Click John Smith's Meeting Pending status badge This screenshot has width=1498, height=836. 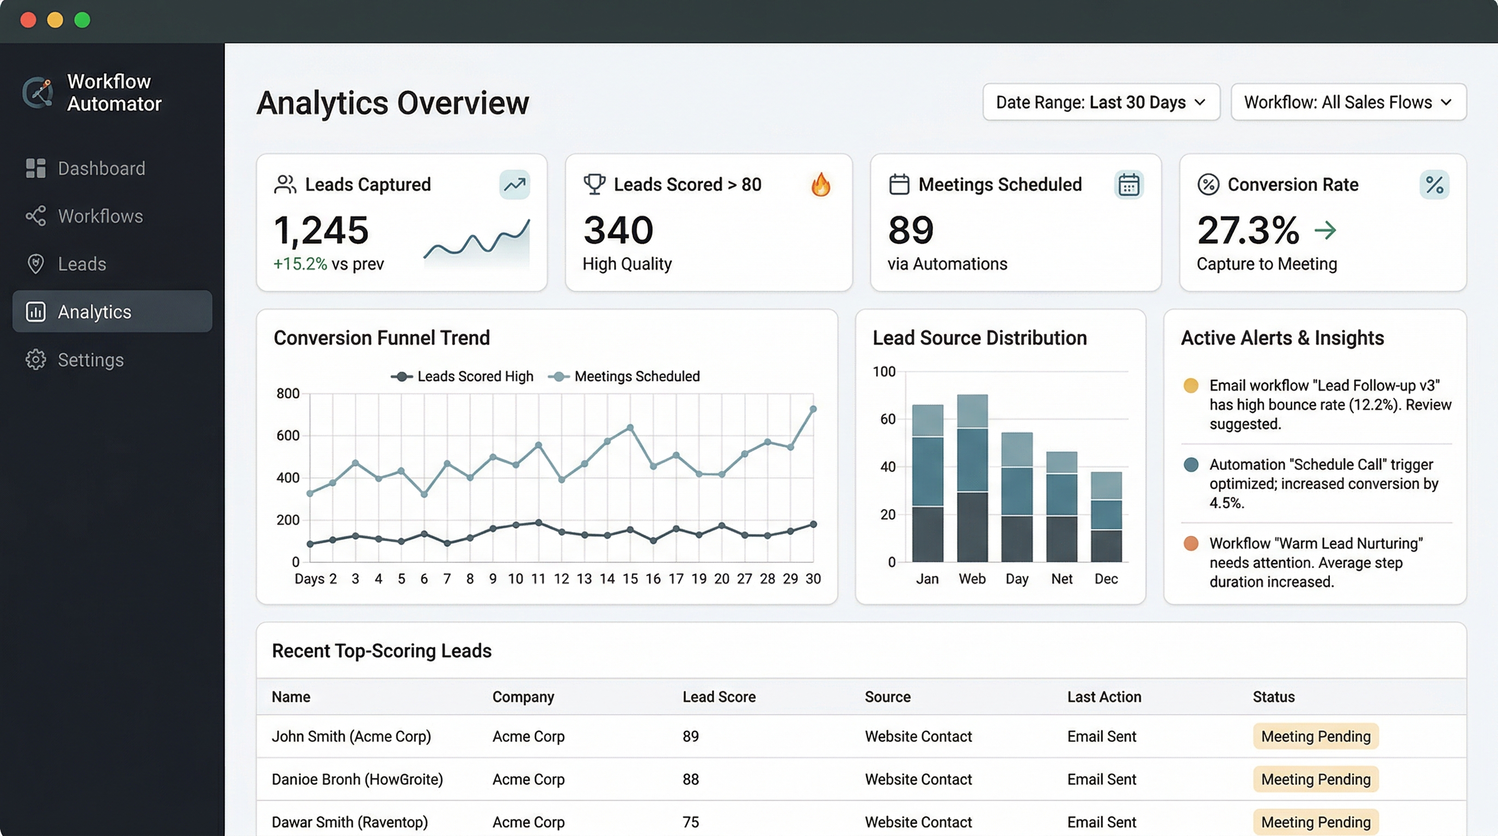click(1316, 736)
